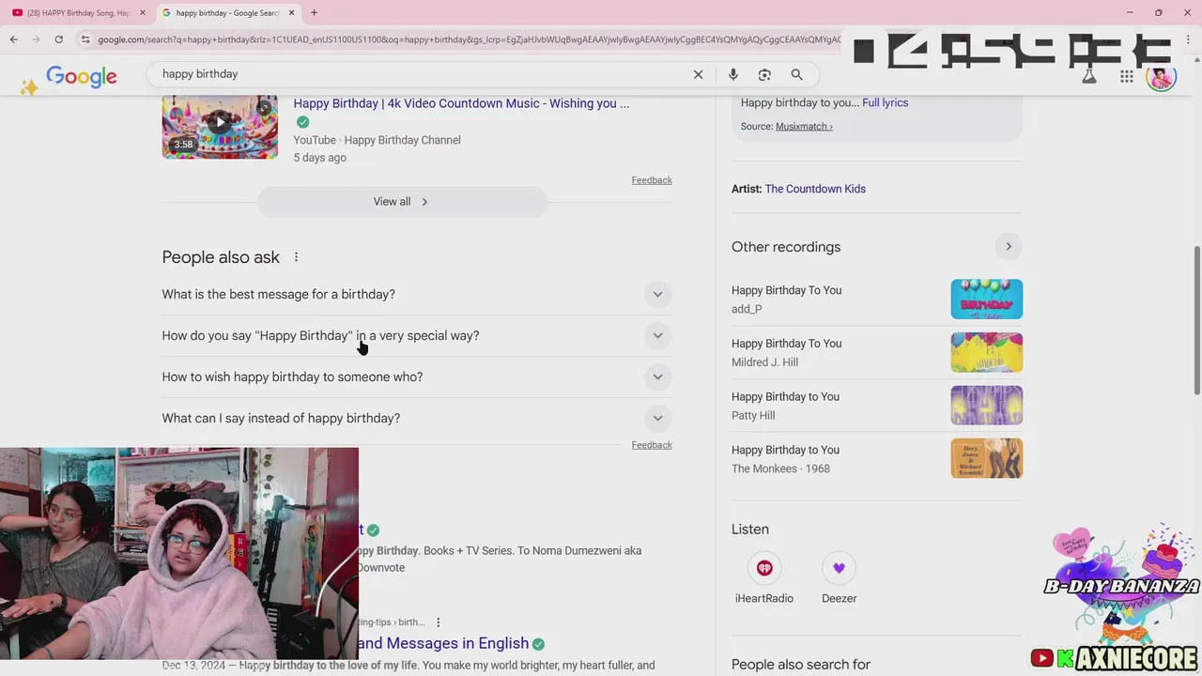Open a new browser tab with plus icon

pyautogui.click(x=314, y=13)
